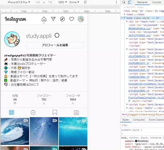Image resolution: width=164 pixels, height=150 pixels.
Task: Activate the inspect element picker icon
Action: click(124, 2)
